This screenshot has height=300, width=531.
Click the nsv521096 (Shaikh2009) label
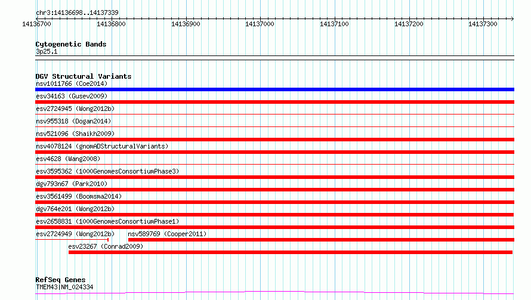pyautogui.click(x=75, y=134)
